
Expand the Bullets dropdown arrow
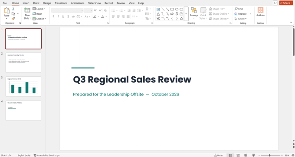point(117,10)
